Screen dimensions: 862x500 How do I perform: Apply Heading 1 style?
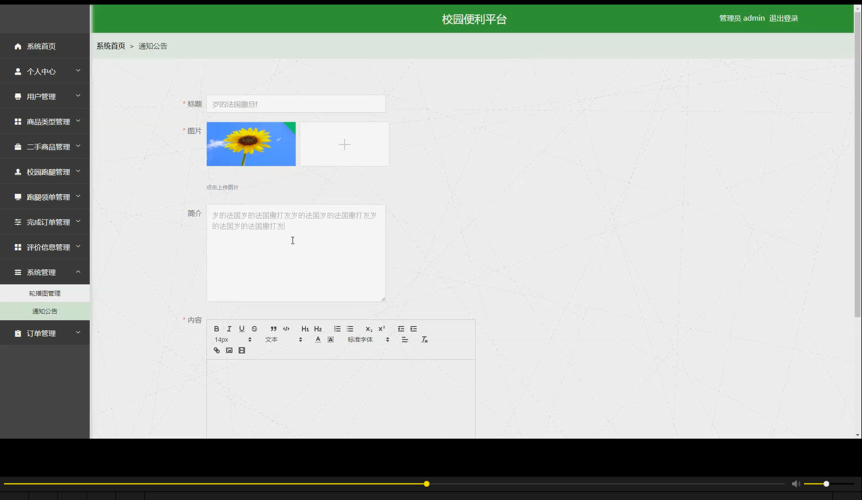coord(305,329)
